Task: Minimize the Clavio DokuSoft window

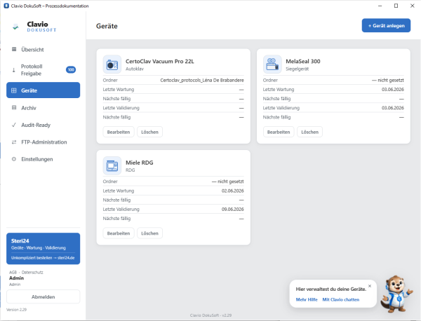Action: tap(380, 6)
